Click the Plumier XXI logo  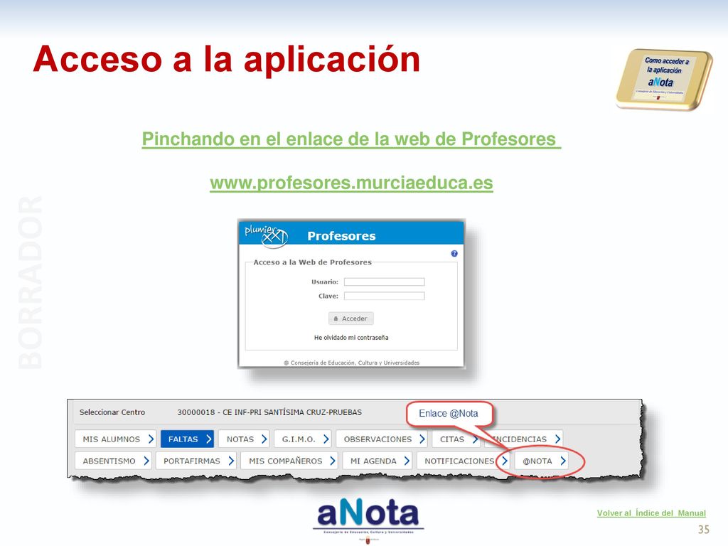click(x=266, y=235)
